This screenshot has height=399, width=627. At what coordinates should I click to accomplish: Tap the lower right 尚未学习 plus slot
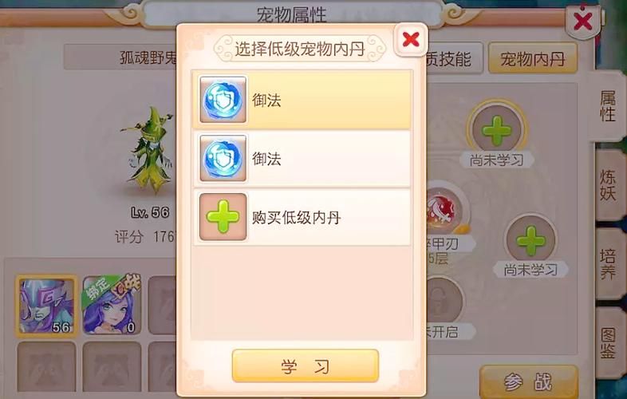(x=530, y=240)
